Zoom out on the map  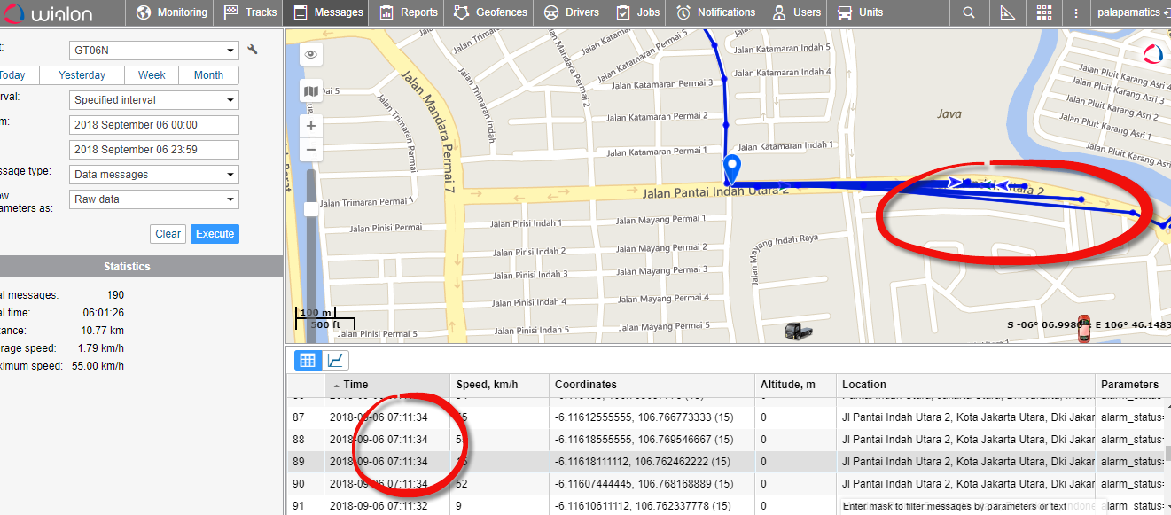click(x=310, y=150)
